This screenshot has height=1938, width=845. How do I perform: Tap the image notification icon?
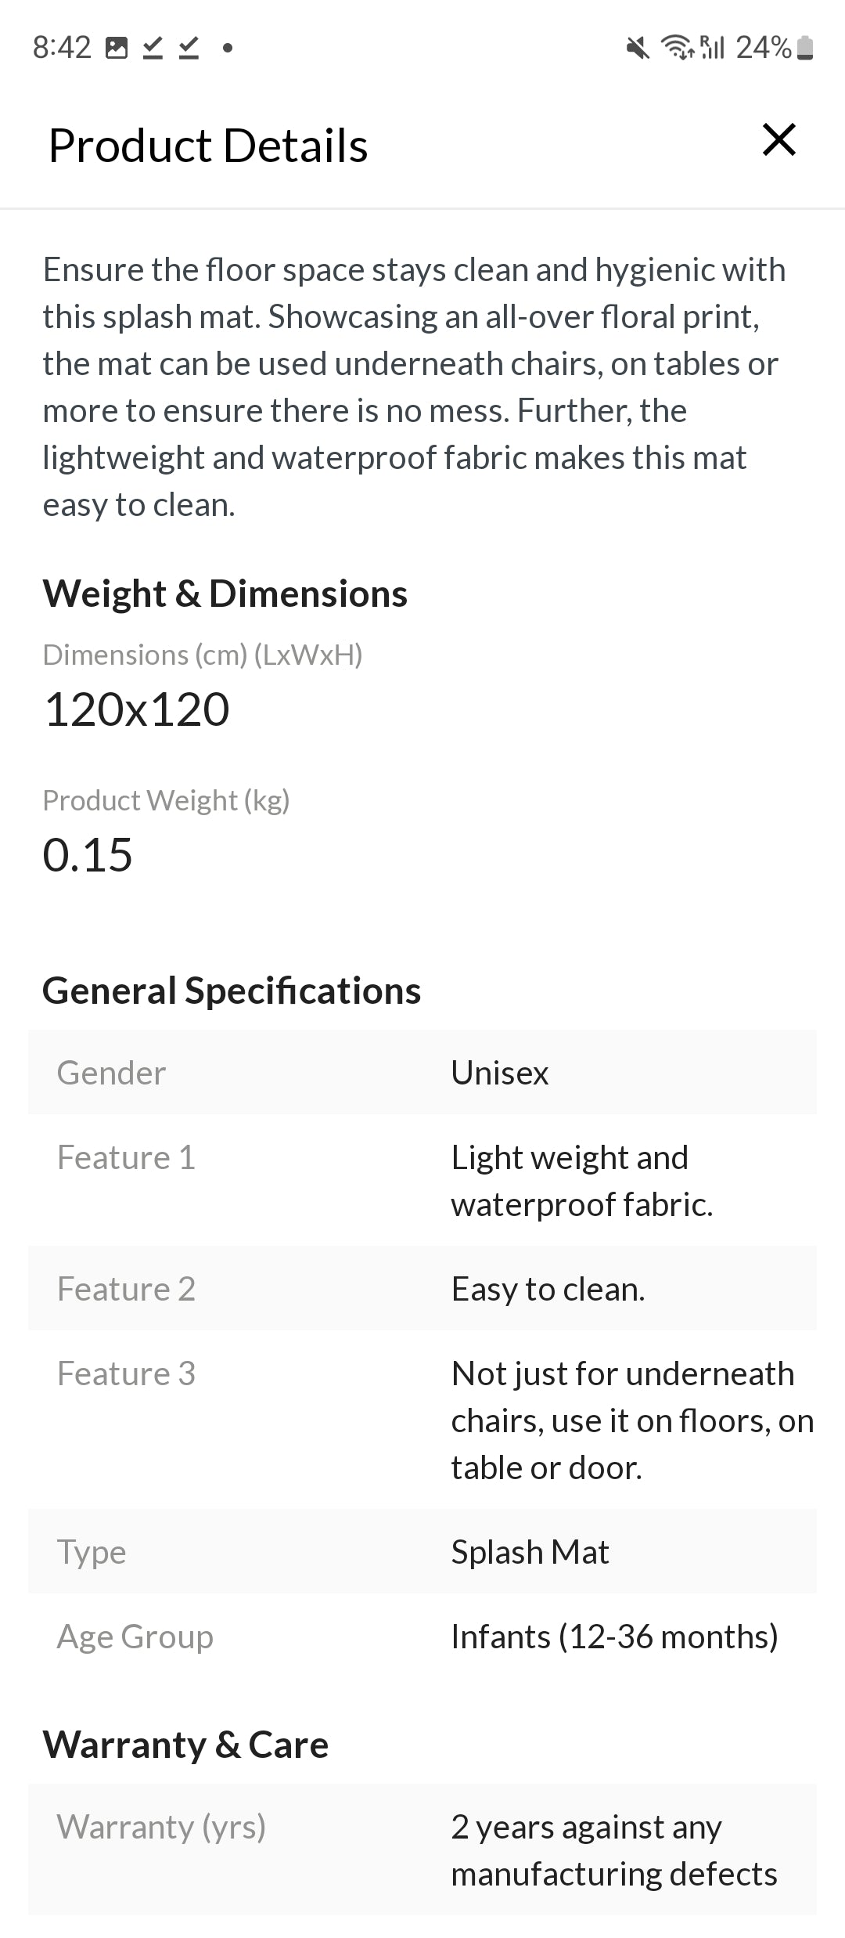(117, 49)
